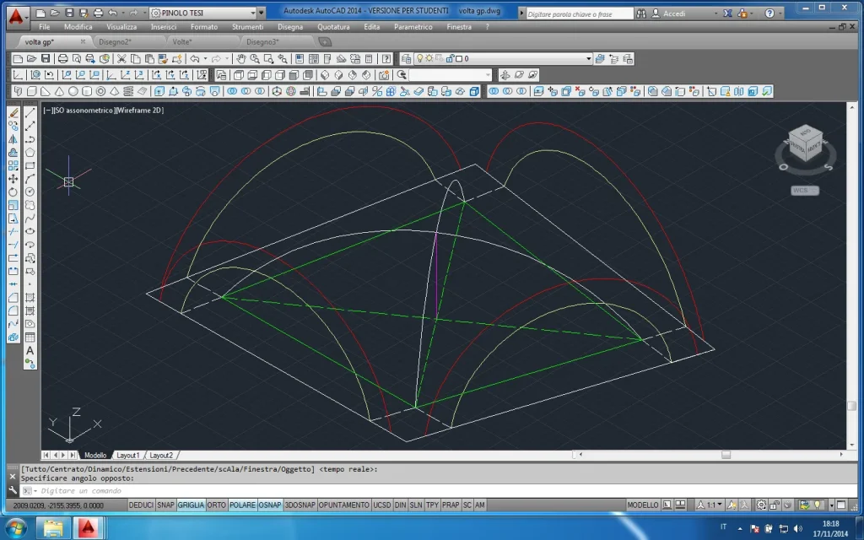
Task: Click the Sphere solid modeling icon
Action: pyautogui.click(x=73, y=91)
